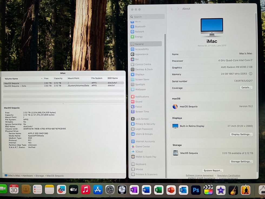Open GarageBand guitar icon in Dock
The image size is (265, 199).
tap(233, 190)
